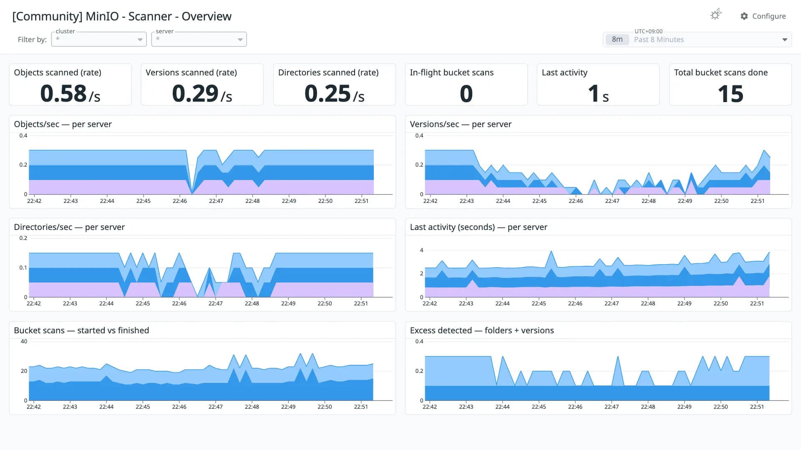The image size is (801, 450).
Task: Open the Configure dashboard link
Action: 763,16
